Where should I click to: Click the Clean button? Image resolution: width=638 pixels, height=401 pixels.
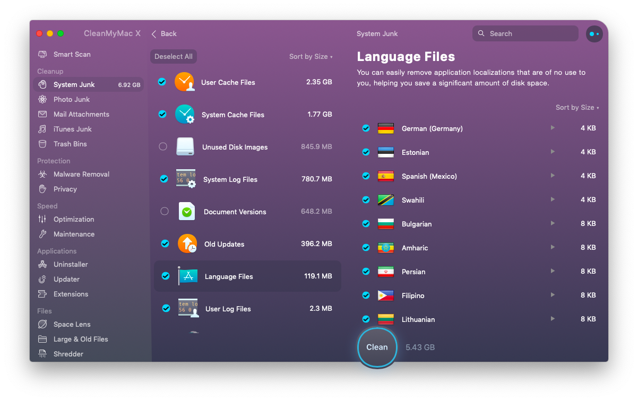coord(377,347)
